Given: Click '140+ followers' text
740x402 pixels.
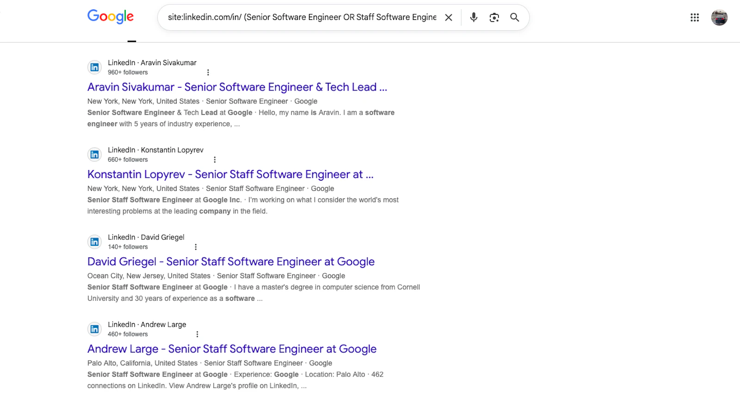Looking at the screenshot, I should (x=128, y=247).
